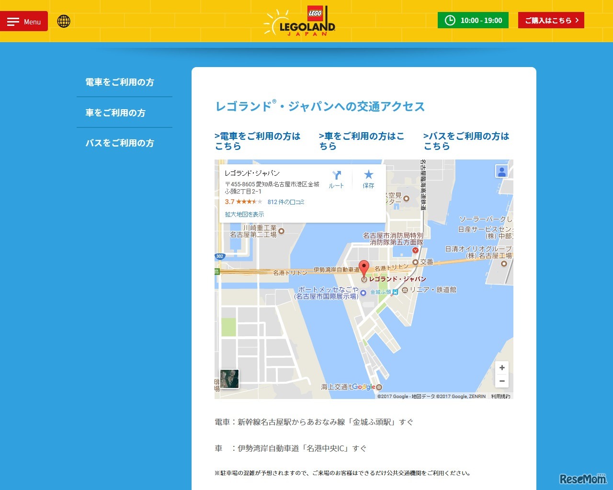Click the route 302 highway shield on map

click(x=220, y=256)
